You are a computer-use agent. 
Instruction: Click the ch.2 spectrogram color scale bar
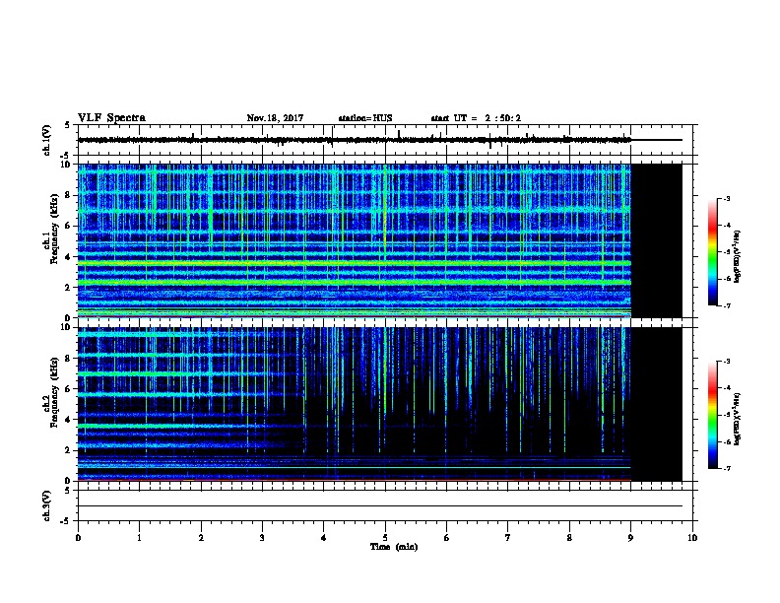click(x=712, y=415)
